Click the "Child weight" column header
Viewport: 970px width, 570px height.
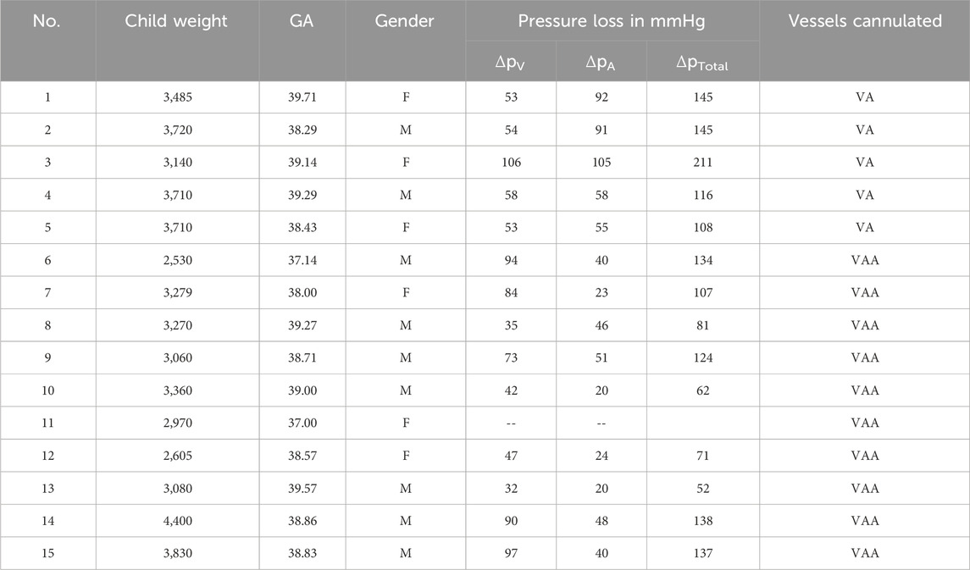[176, 21]
